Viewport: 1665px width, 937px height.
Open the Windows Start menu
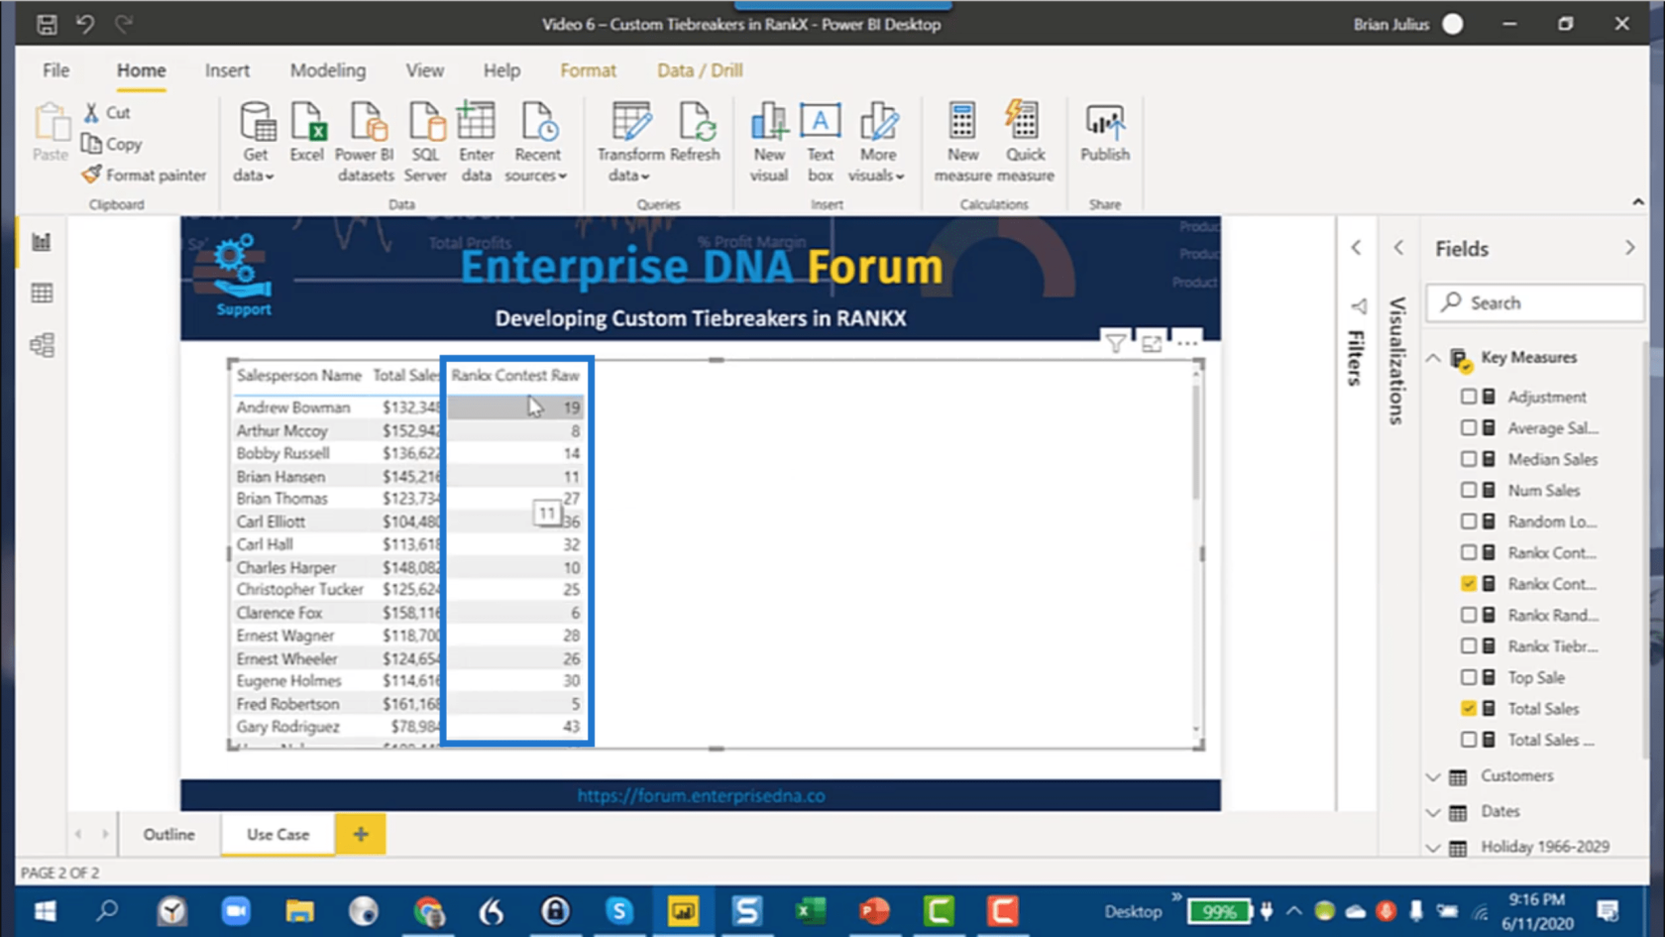pos(45,910)
